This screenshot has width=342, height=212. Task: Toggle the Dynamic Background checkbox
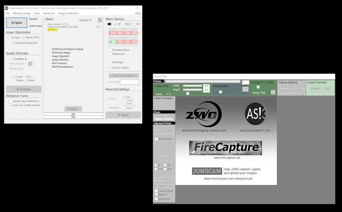pyautogui.click(x=13, y=43)
